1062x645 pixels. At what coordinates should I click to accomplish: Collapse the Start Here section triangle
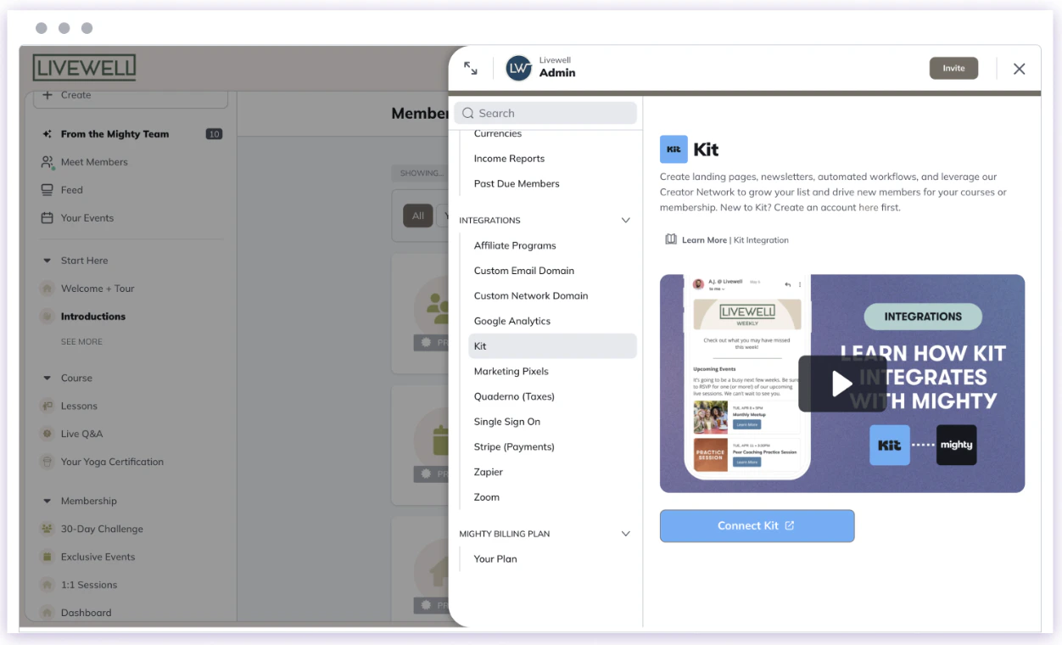(47, 261)
